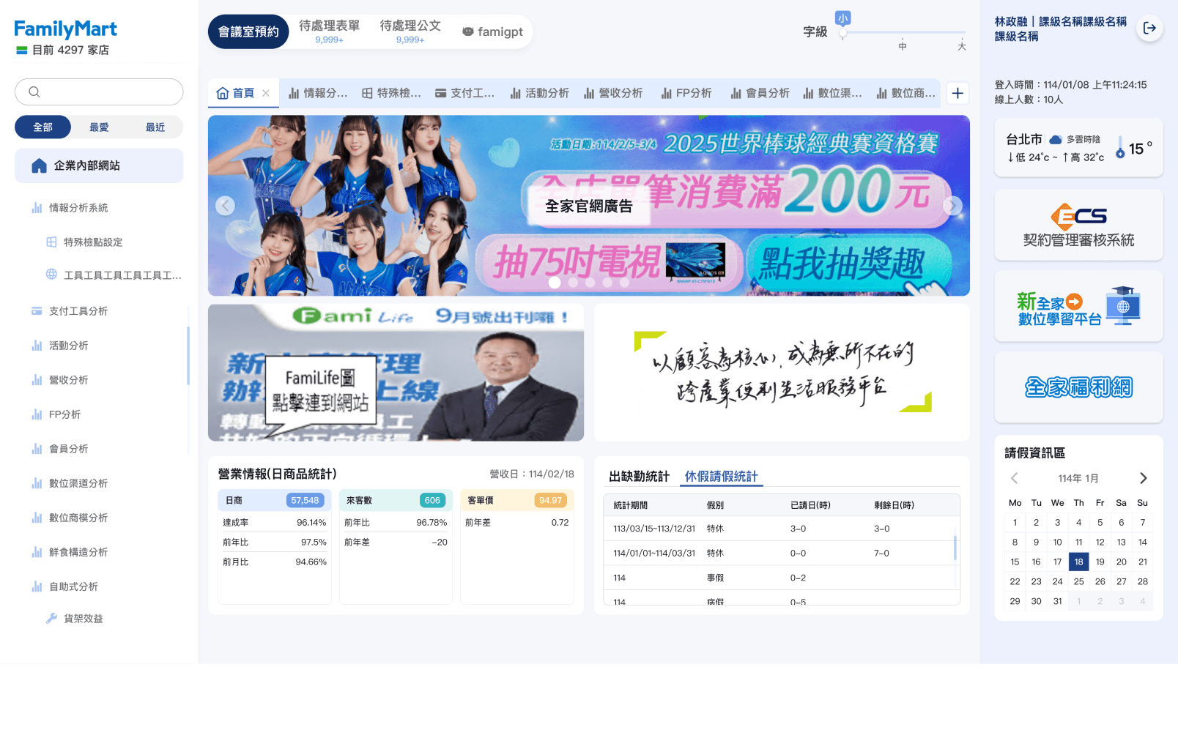Open 企業內部網站 home icon entry
The image size is (1178, 738).
point(40,166)
